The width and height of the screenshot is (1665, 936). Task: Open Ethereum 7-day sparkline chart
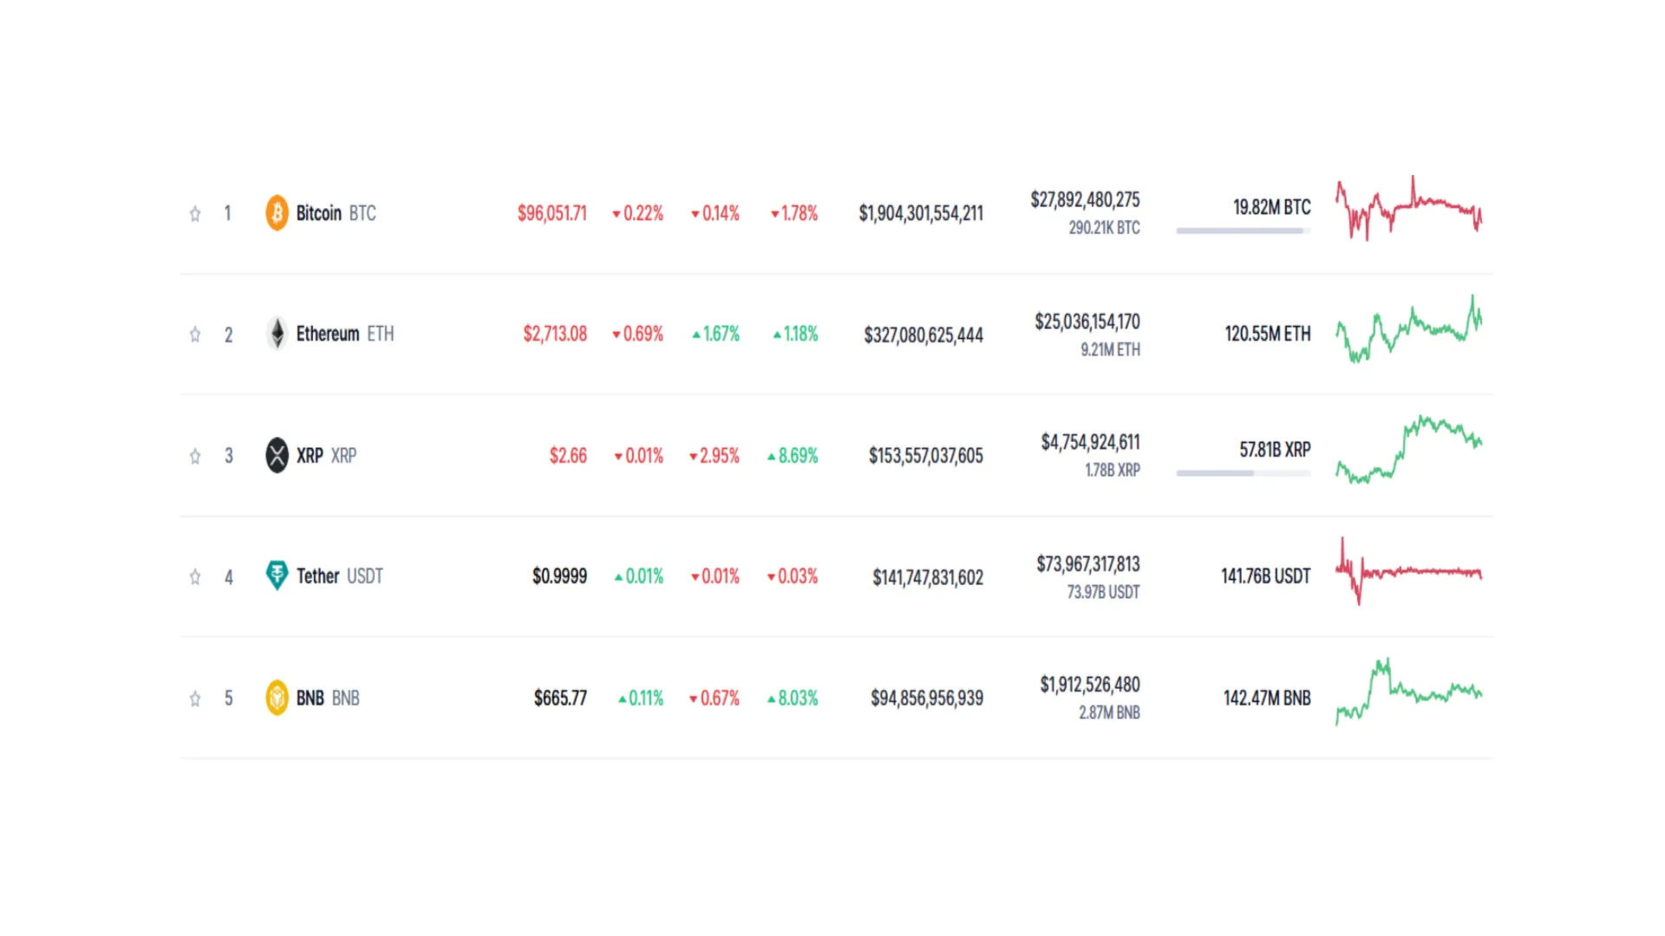[1409, 329]
